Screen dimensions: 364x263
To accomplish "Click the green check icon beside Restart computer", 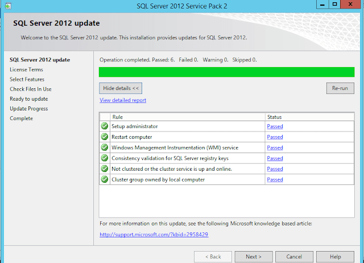I will (104, 137).
